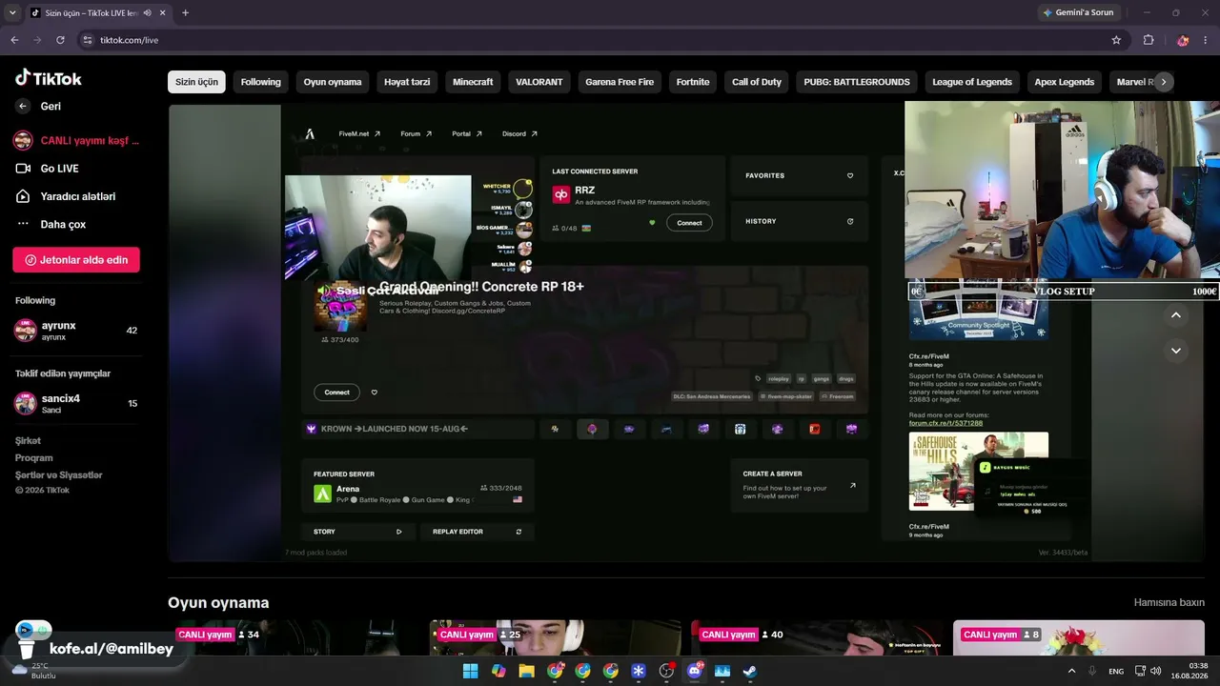Switch to the Following tab
This screenshot has height=686, width=1220.
point(260,82)
